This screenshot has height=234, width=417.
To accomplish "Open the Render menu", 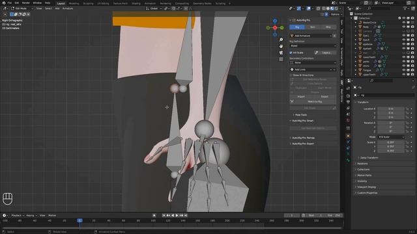I will click(x=26, y=3).
